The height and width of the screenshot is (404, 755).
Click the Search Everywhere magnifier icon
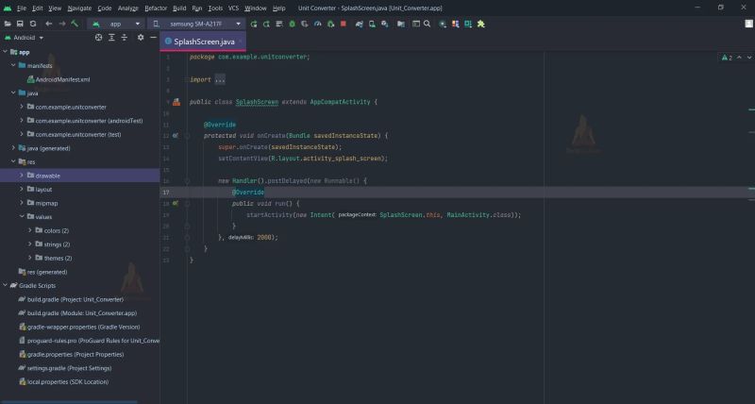[x=427, y=24]
